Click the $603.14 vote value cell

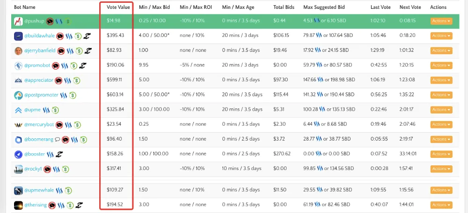pyautogui.click(x=115, y=95)
